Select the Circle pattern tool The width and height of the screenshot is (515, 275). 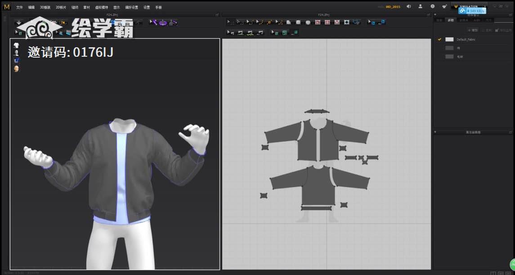[308, 22]
